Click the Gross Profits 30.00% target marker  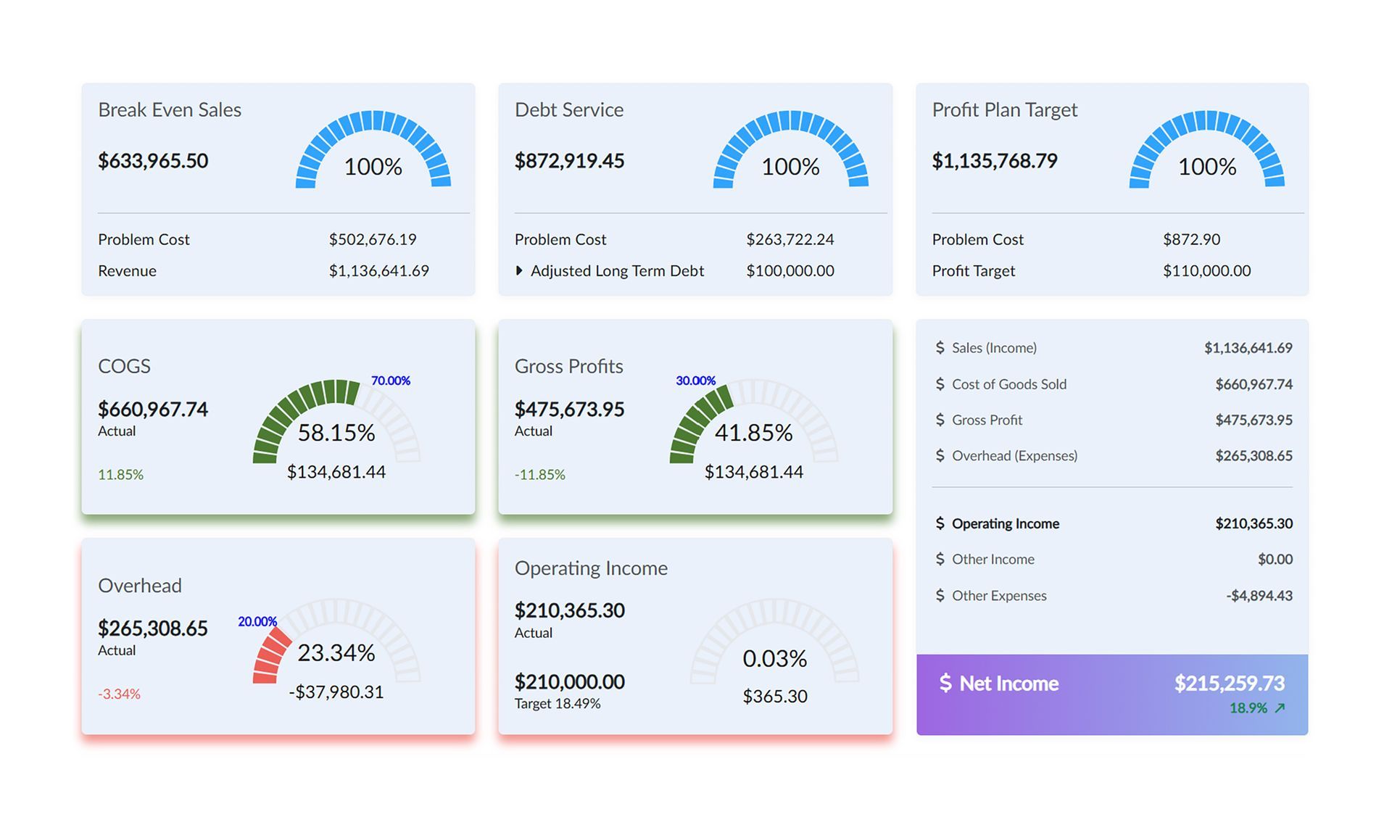[695, 381]
